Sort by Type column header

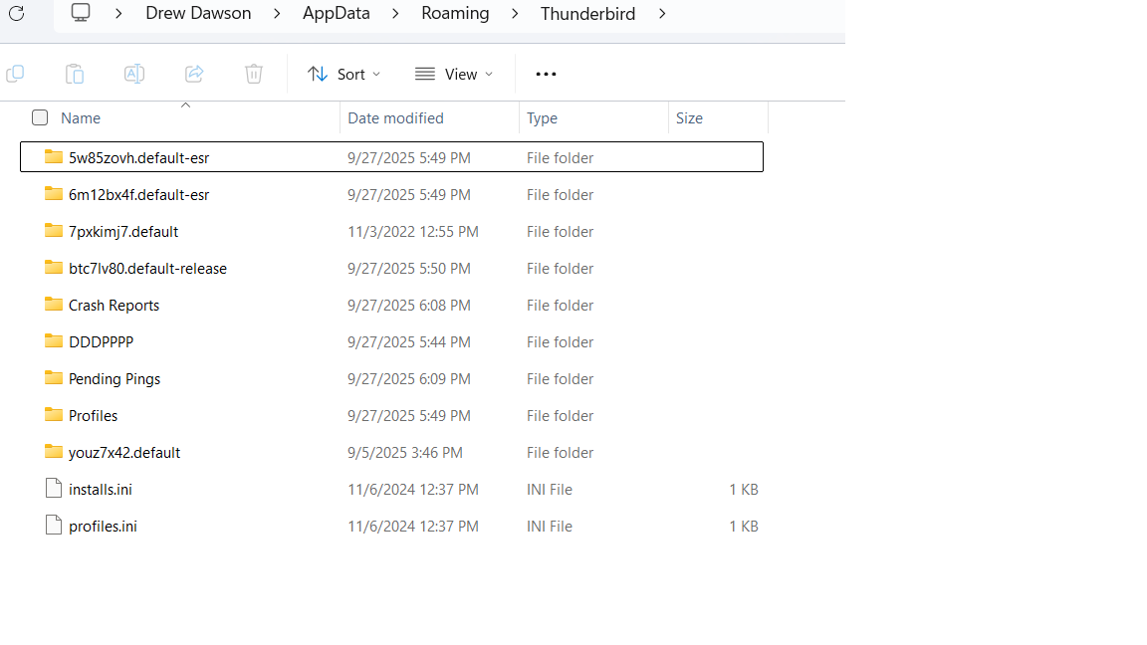(542, 117)
